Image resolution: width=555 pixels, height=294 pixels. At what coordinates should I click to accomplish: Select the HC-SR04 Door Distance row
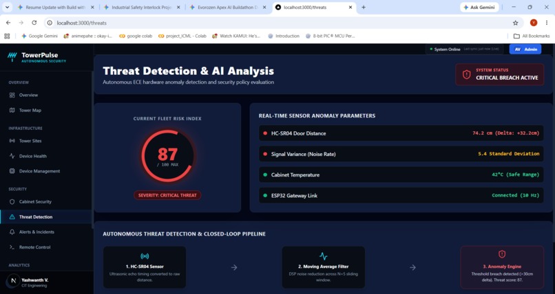point(401,133)
